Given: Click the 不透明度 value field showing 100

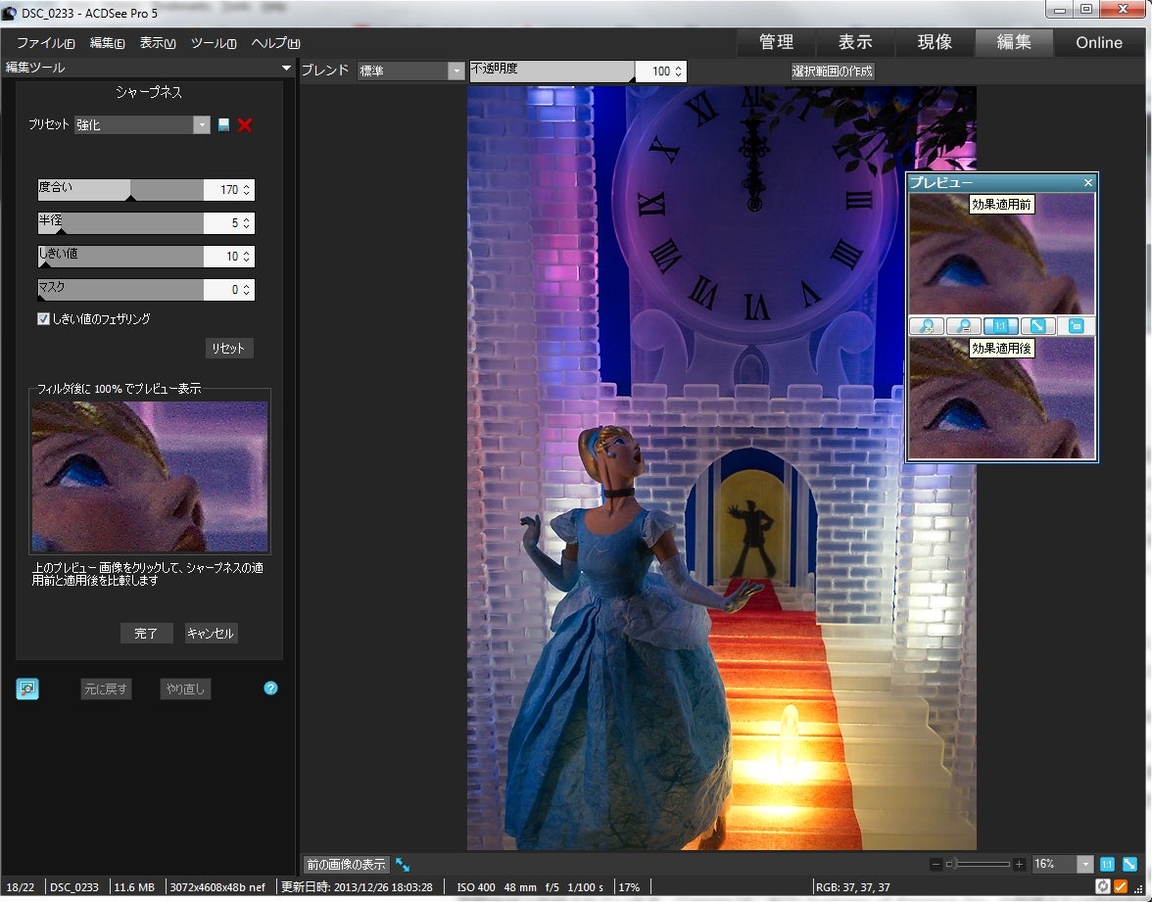Looking at the screenshot, I should 654,71.
